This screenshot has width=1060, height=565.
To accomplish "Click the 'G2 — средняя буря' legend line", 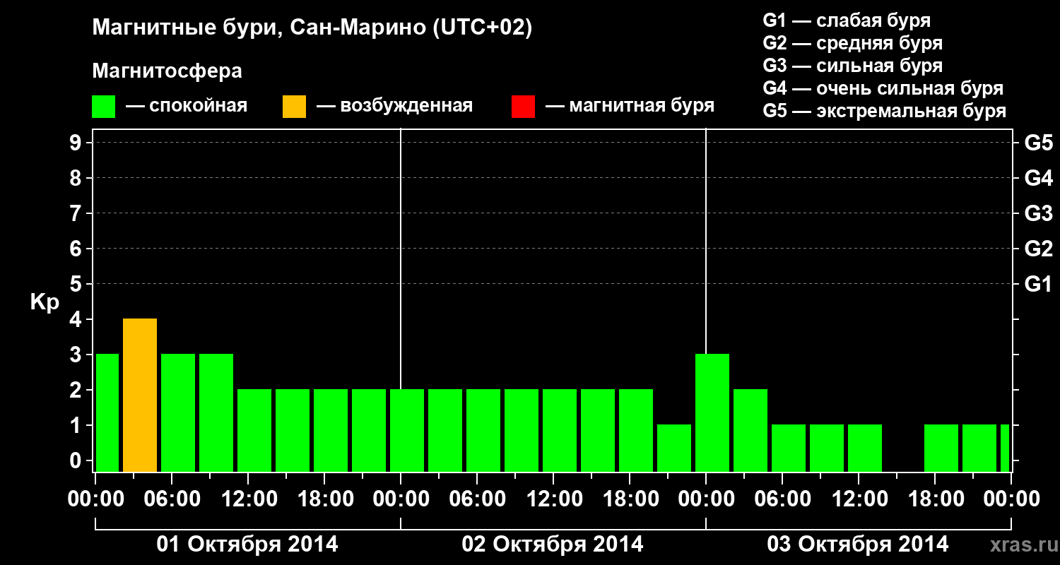I will [x=852, y=43].
